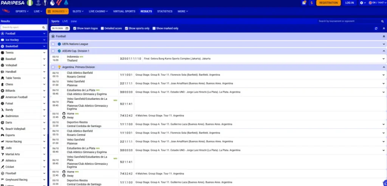387x186 pixels.
Task: Click the Paripesa logo
Action: (x=12, y=3)
